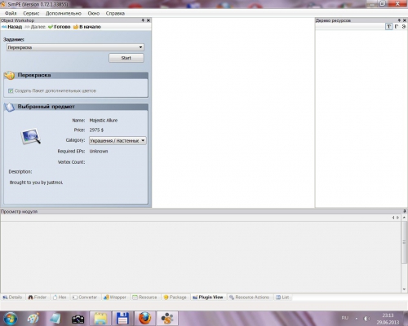The width and height of the screenshot is (408, 326).
Task: Open Paint from the taskbar
Action: [x=33, y=319]
